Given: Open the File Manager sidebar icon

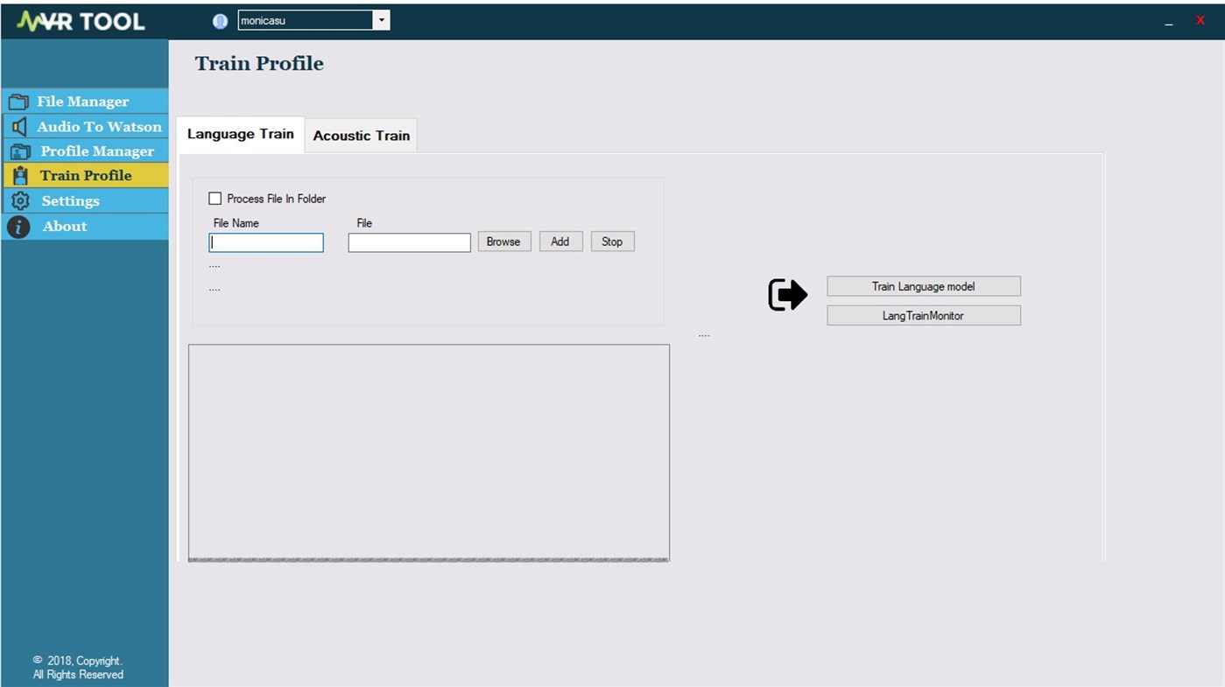Looking at the screenshot, I should click(x=19, y=101).
